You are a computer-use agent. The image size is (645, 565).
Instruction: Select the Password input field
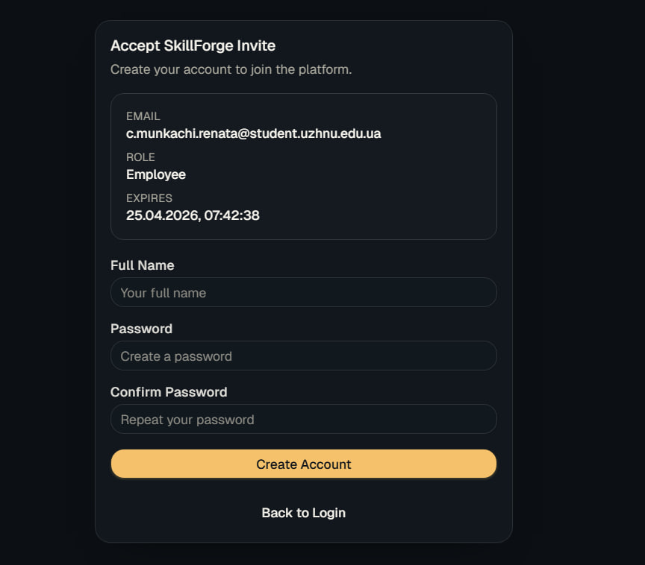point(303,356)
